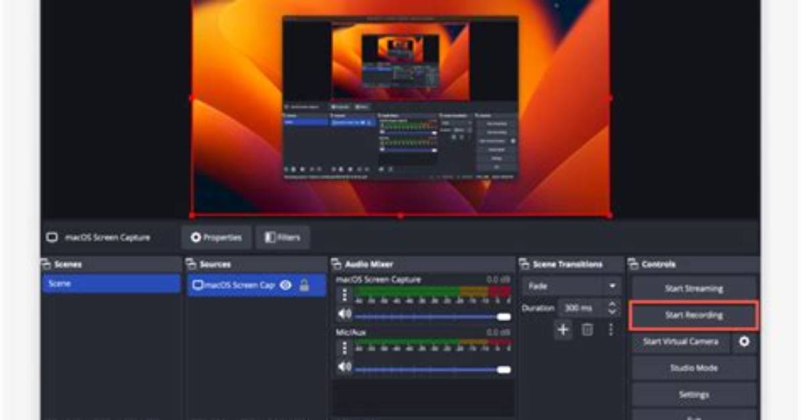Viewport: 801px width, 420px height.
Task: Toggle the lock on the macOS Screen Cap source
Action: click(304, 285)
